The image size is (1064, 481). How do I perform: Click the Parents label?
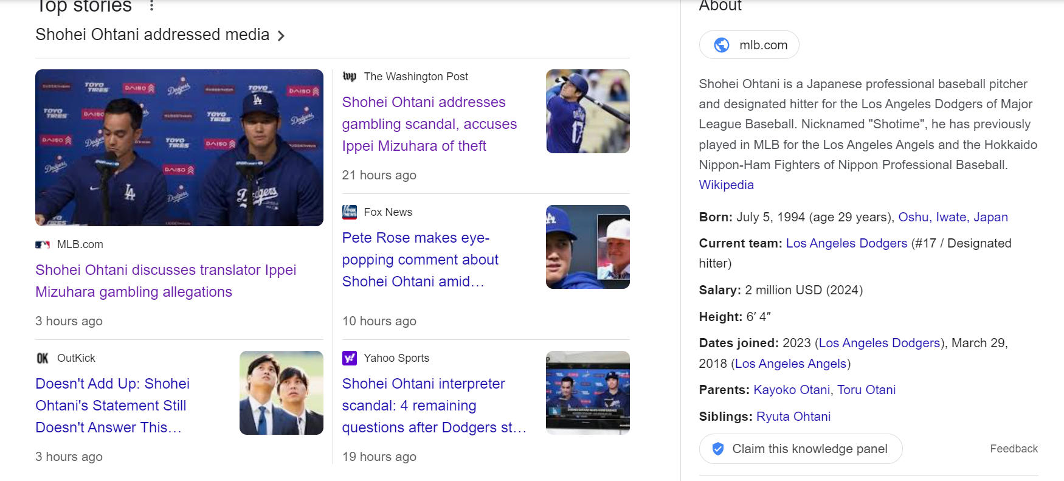click(x=724, y=390)
